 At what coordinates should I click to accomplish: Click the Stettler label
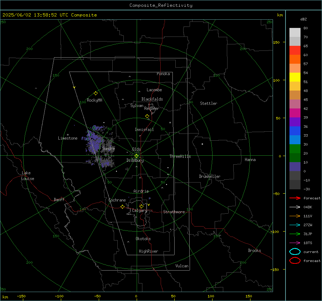coord(209,103)
